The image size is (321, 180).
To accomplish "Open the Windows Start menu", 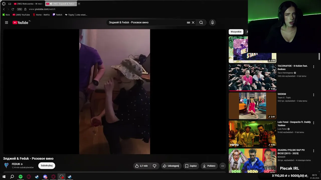I will point(4,177).
